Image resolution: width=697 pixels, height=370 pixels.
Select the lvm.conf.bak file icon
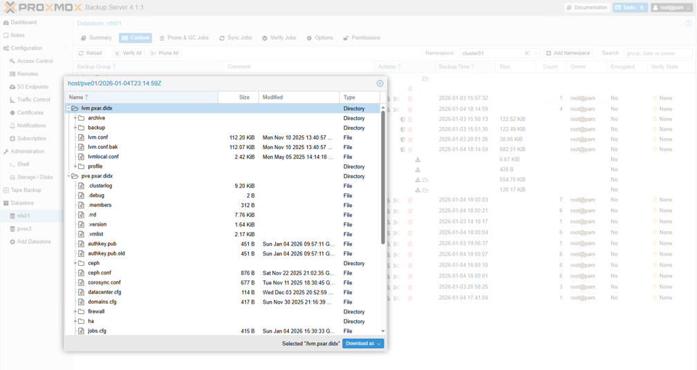click(81, 147)
